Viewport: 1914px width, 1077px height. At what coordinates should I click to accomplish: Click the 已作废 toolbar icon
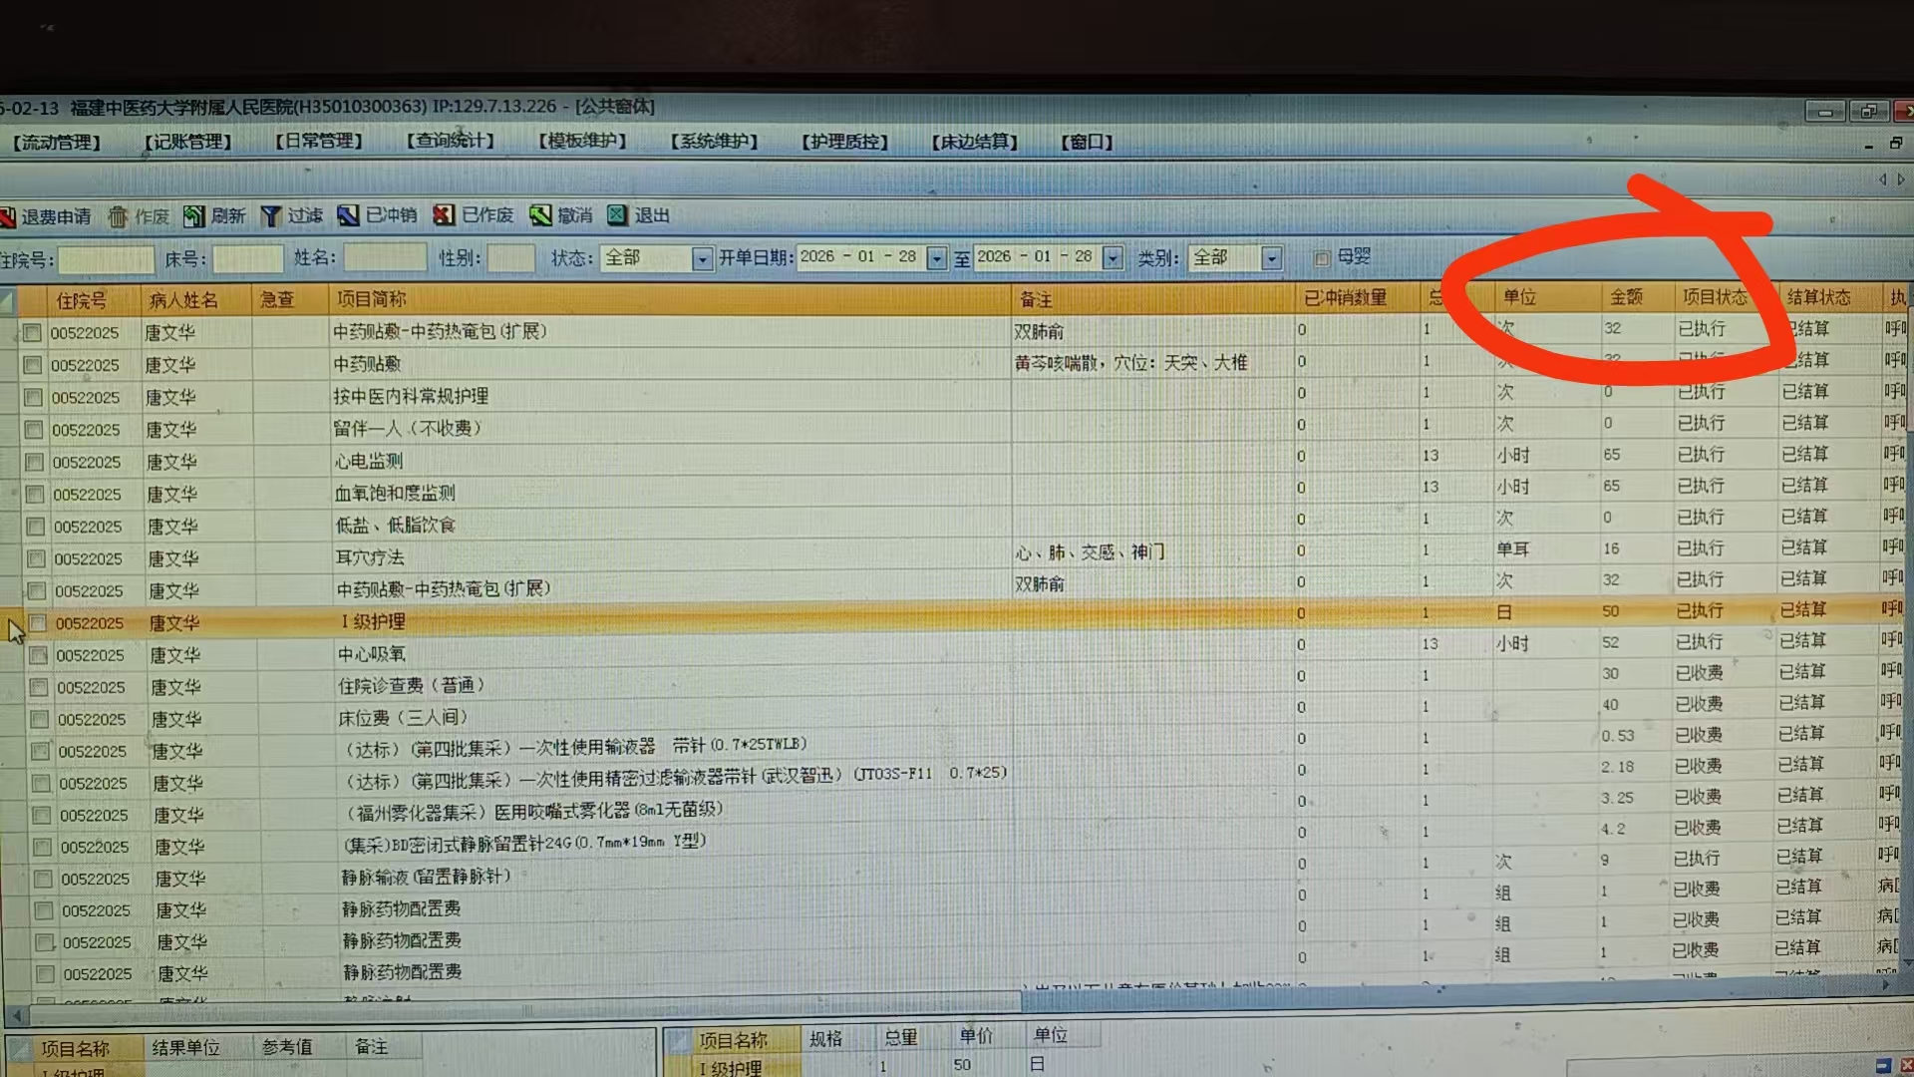444,215
